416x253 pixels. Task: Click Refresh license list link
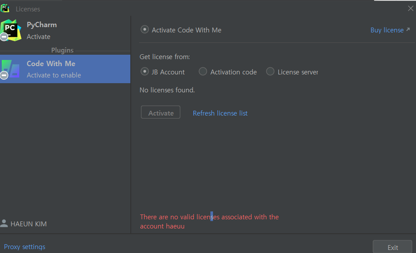(220, 113)
